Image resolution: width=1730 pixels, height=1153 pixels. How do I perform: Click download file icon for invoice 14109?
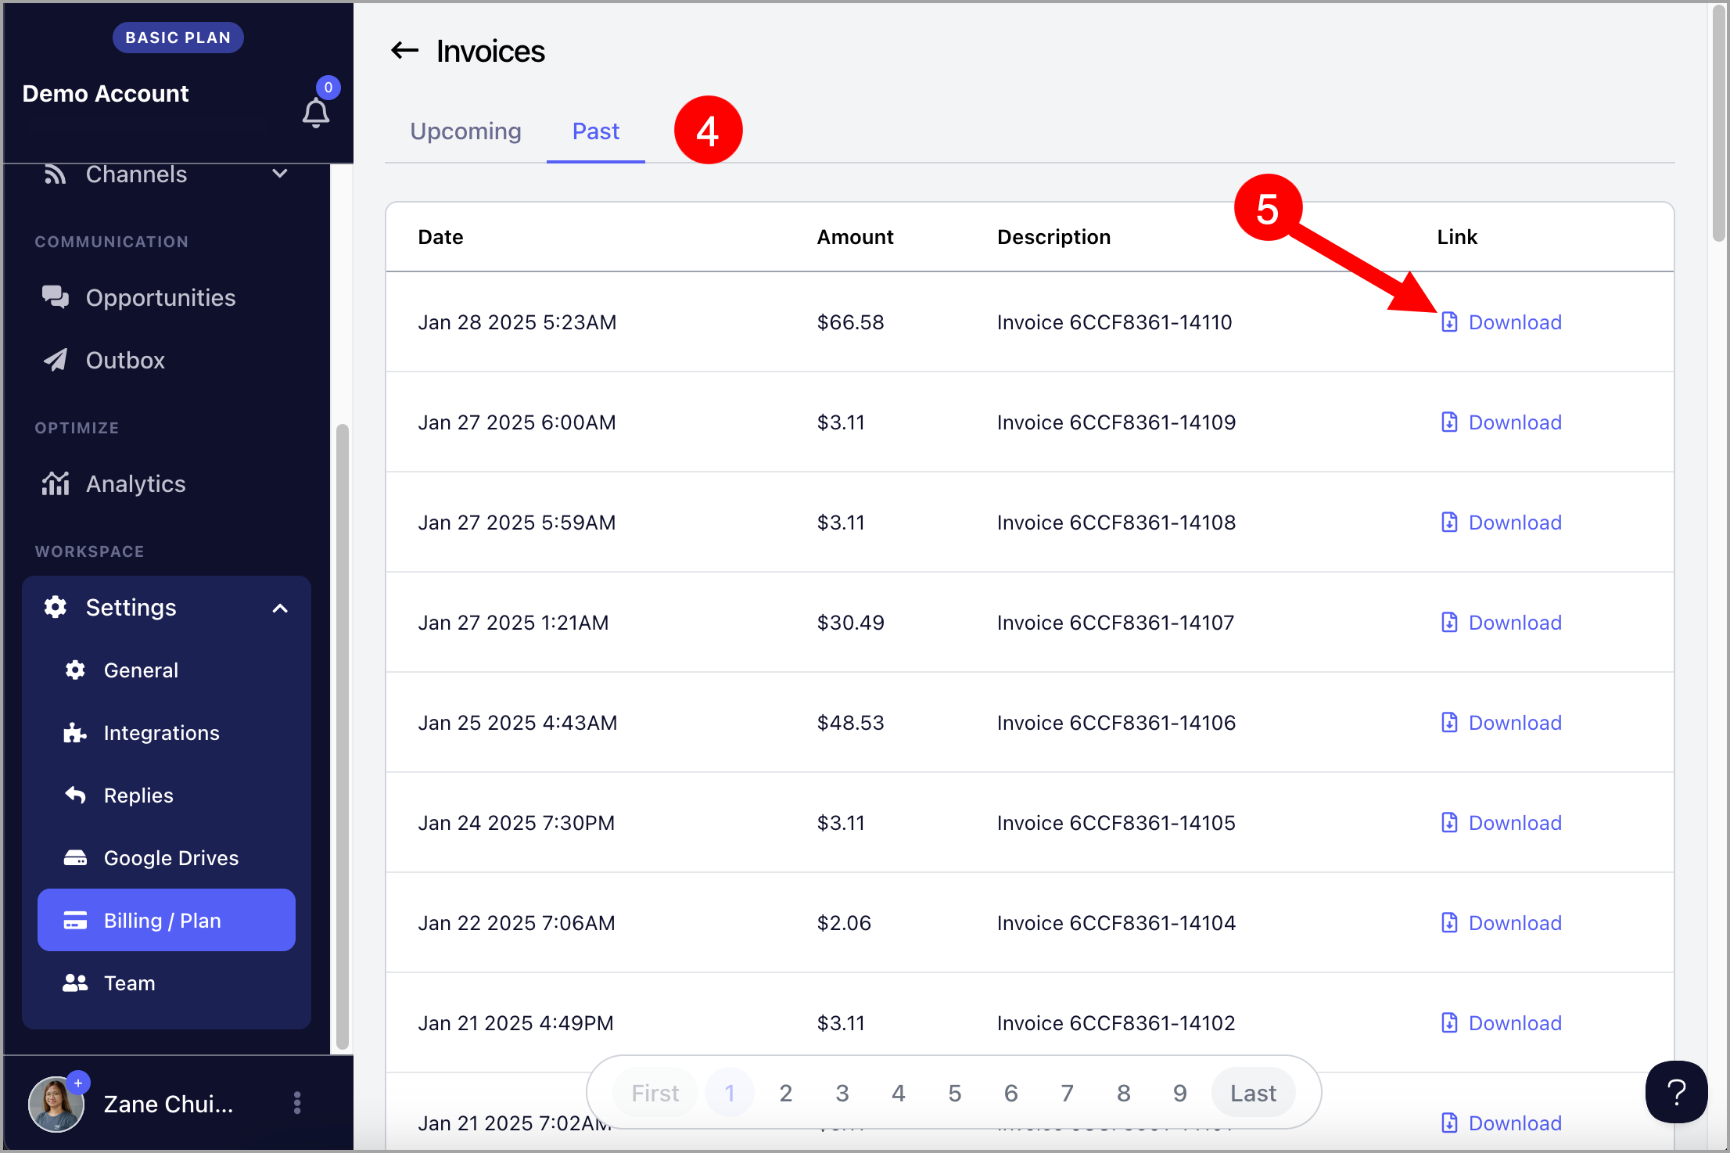(1449, 422)
